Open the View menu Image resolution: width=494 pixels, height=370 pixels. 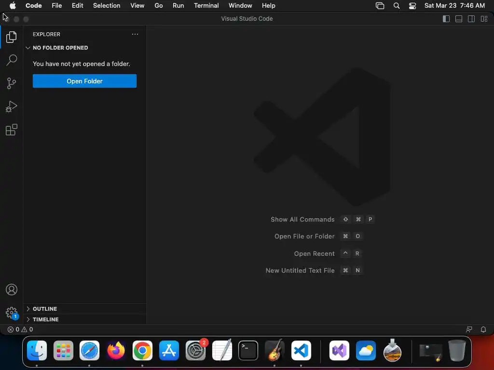pyautogui.click(x=137, y=6)
